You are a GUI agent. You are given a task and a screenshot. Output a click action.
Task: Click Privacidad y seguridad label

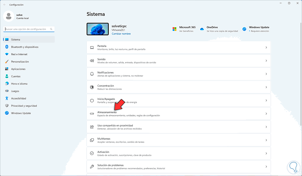pos(24,106)
